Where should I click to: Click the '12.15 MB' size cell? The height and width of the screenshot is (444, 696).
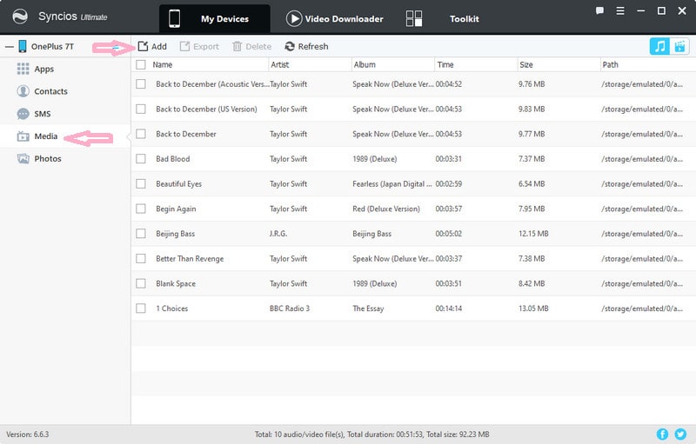point(533,234)
